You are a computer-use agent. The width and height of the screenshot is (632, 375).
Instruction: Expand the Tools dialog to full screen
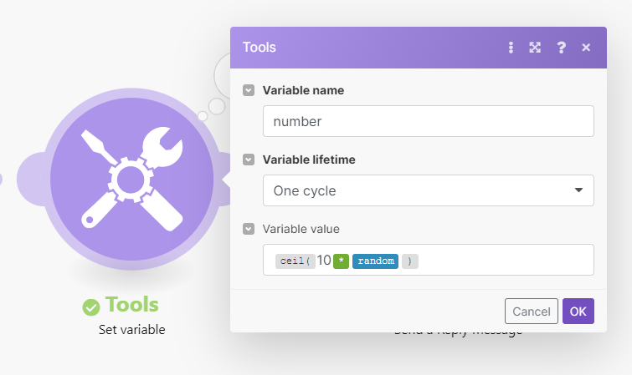point(535,48)
